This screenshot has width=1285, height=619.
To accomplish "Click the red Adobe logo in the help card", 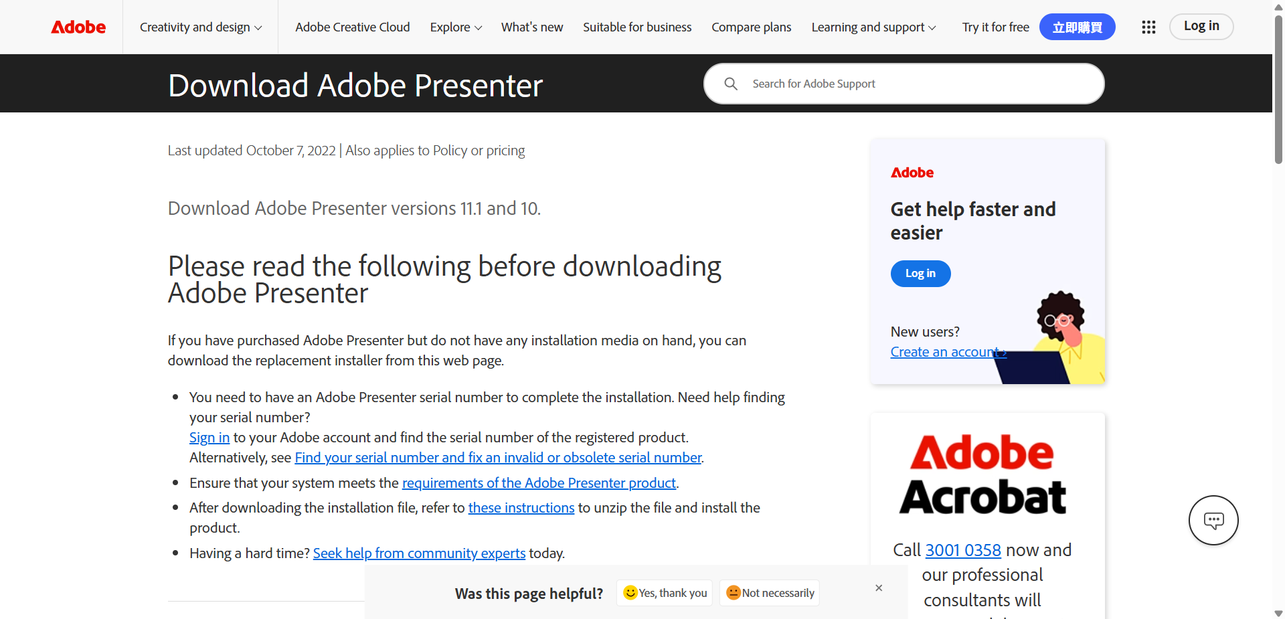I will [x=912, y=173].
